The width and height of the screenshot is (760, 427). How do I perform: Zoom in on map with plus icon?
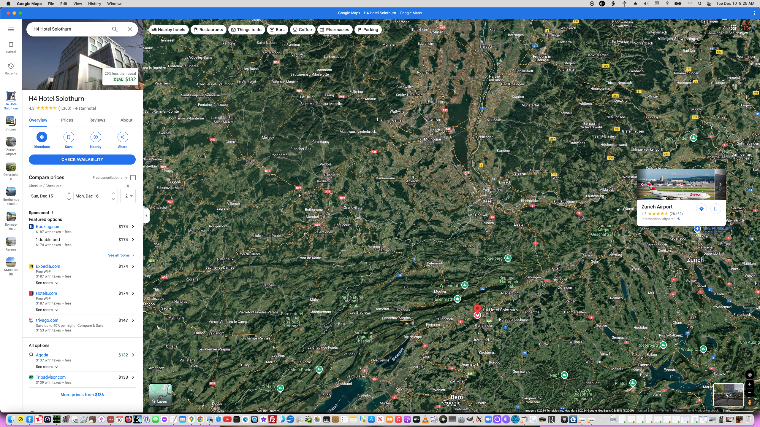(x=750, y=384)
